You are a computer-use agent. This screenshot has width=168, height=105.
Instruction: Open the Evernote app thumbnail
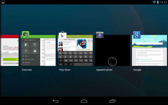38,50
